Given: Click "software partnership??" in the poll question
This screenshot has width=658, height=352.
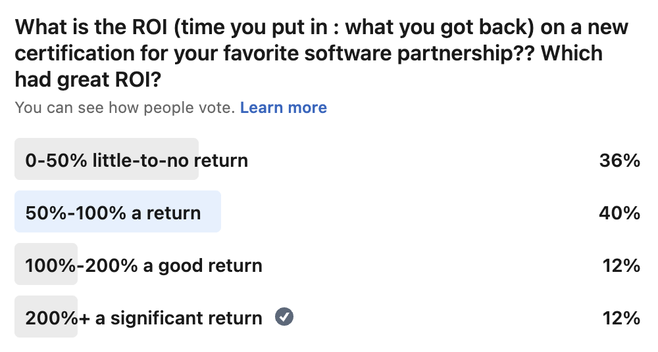Looking at the screenshot, I should pyautogui.click(x=436, y=53).
